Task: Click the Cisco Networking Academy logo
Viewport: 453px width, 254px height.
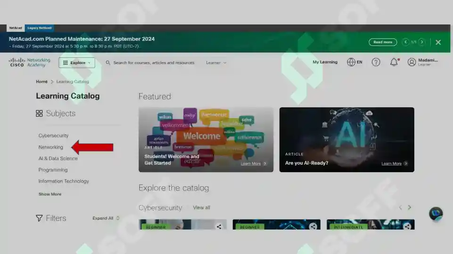Action: pos(30,62)
